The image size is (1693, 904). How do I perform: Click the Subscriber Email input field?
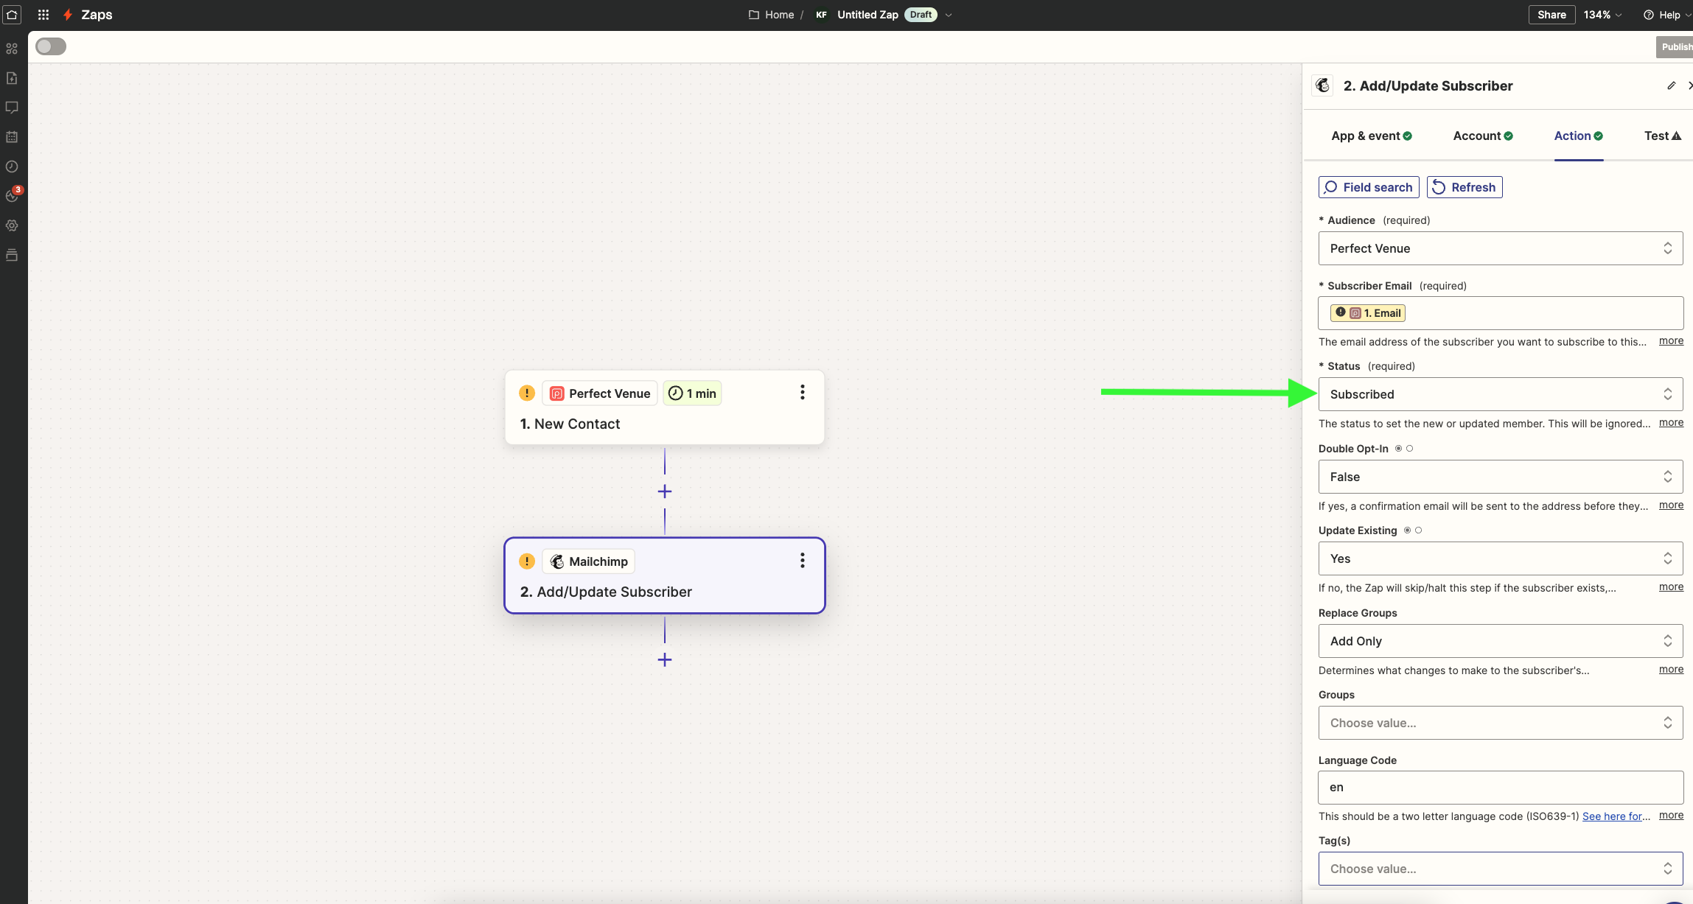click(x=1501, y=313)
